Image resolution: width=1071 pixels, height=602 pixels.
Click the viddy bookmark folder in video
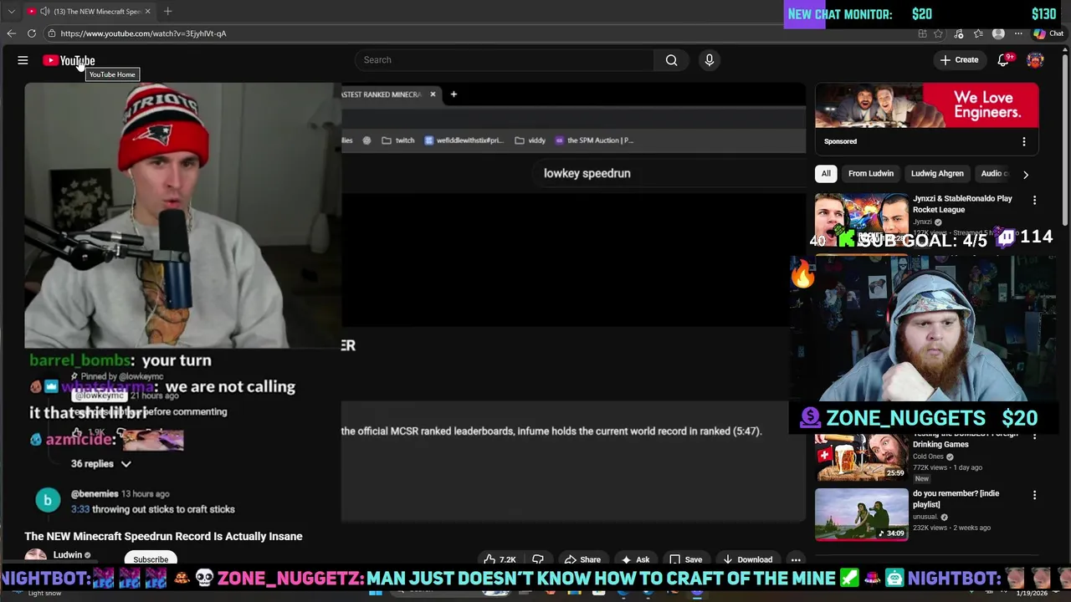pyautogui.click(x=530, y=140)
